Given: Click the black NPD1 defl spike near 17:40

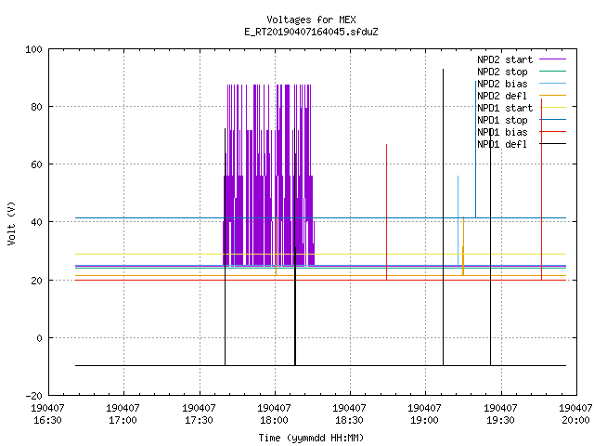Looking at the screenshot, I should pyautogui.click(x=225, y=247).
